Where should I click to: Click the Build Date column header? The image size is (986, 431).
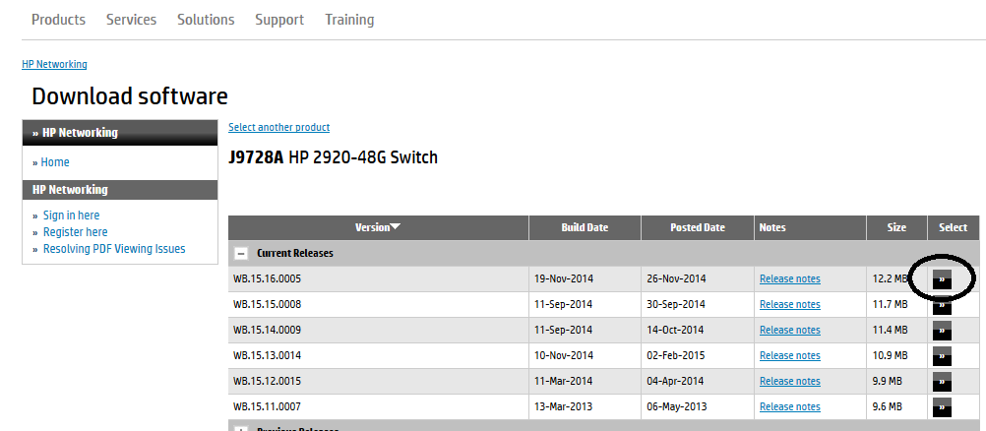click(585, 227)
